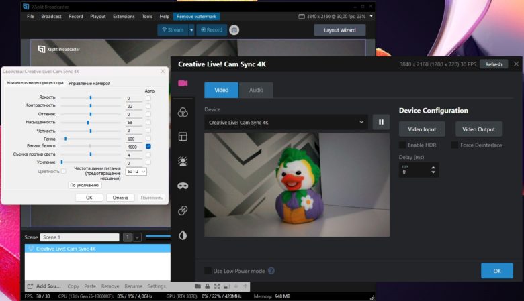Select the Video tab

click(221, 90)
